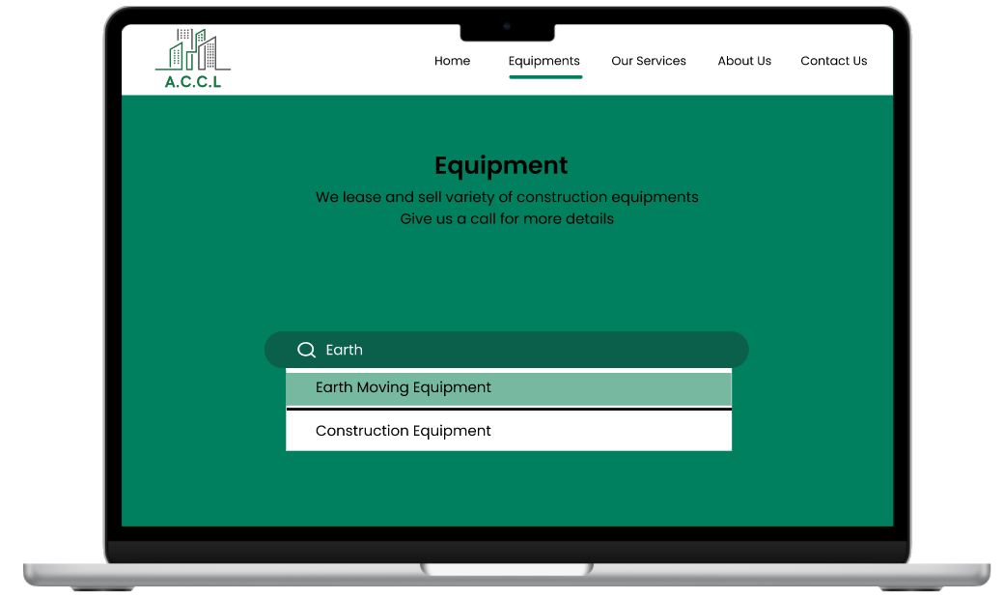Focus the search field containing Earth
Image resolution: width=1004 pixels, height=597 pixels.
507,350
